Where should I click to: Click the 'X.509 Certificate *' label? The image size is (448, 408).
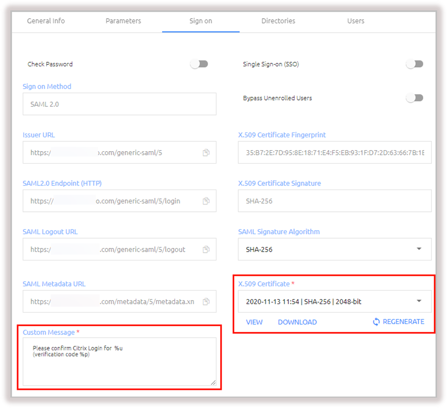click(x=266, y=284)
